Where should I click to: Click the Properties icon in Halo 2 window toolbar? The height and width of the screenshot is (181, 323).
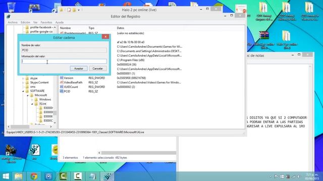[x=69, y=10]
